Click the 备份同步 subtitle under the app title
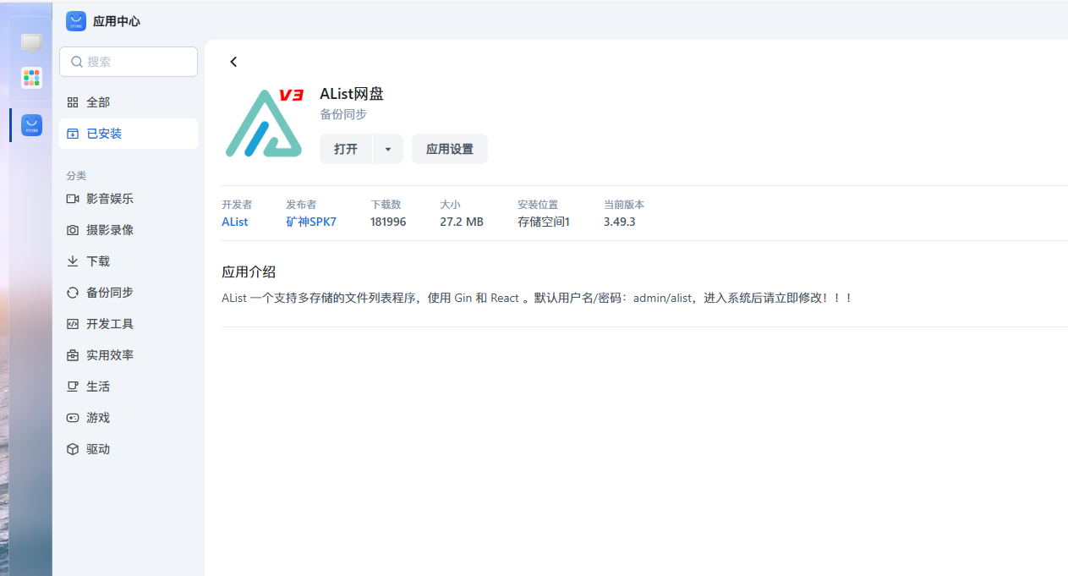 coord(343,114)
